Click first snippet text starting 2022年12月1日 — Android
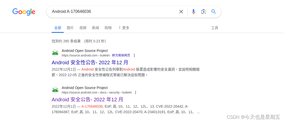 pyautogui.click(x=126, y=72)
